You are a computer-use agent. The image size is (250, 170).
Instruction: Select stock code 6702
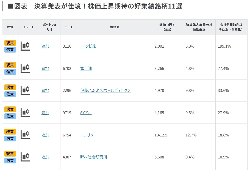click(x=67, y=68)
